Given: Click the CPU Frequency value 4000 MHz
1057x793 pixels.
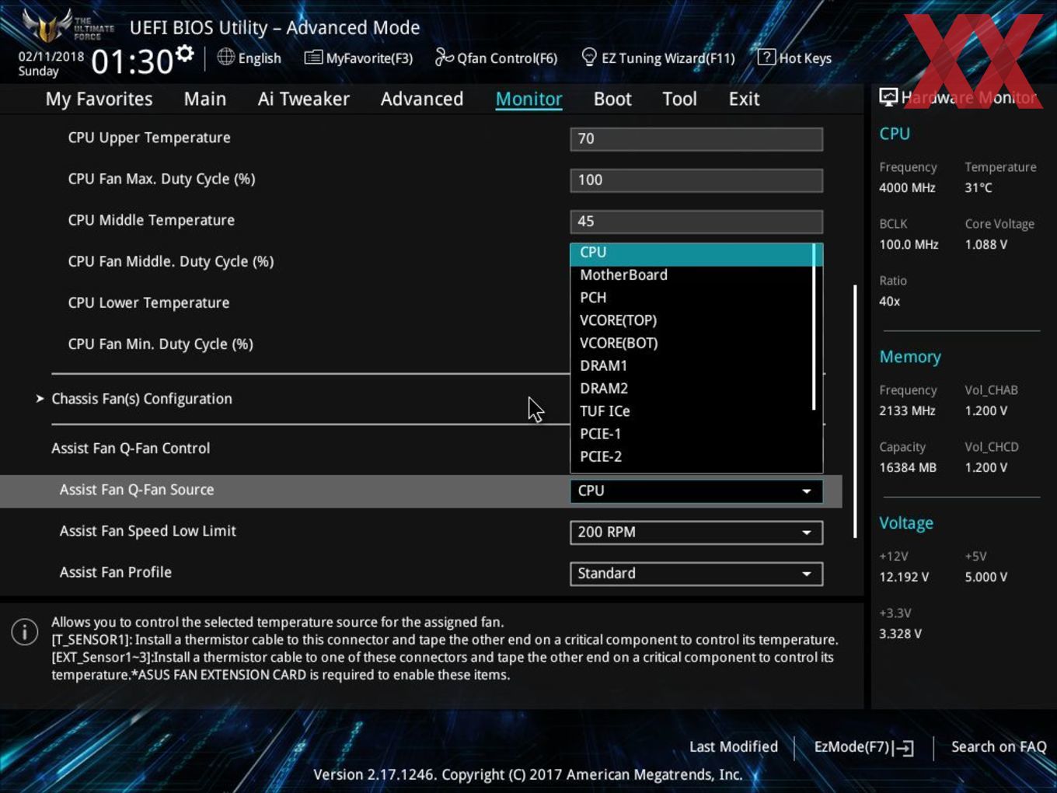Looking at the screenshot, I should pos(907,187).
